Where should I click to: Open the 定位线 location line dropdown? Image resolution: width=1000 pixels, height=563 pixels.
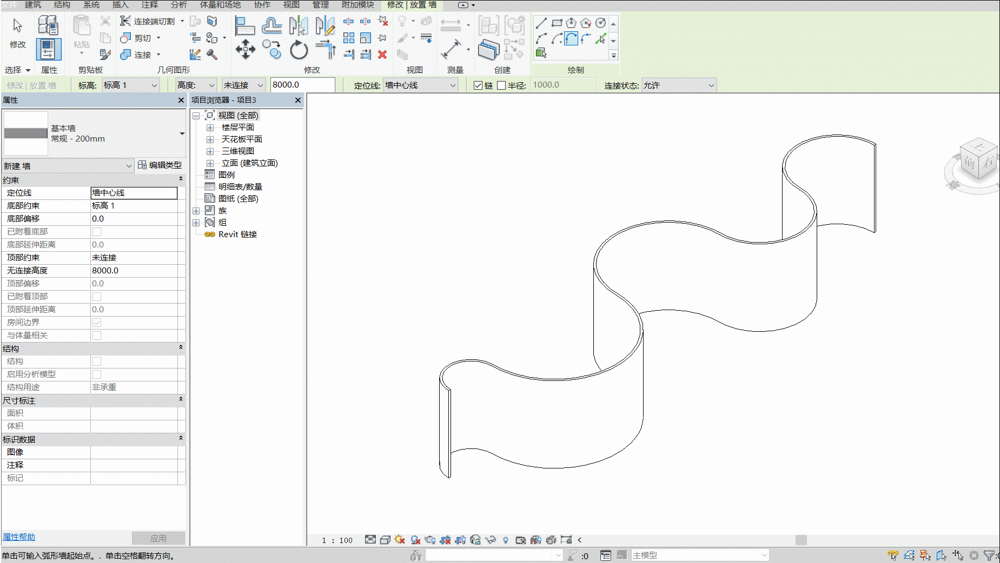coord(420,85)
